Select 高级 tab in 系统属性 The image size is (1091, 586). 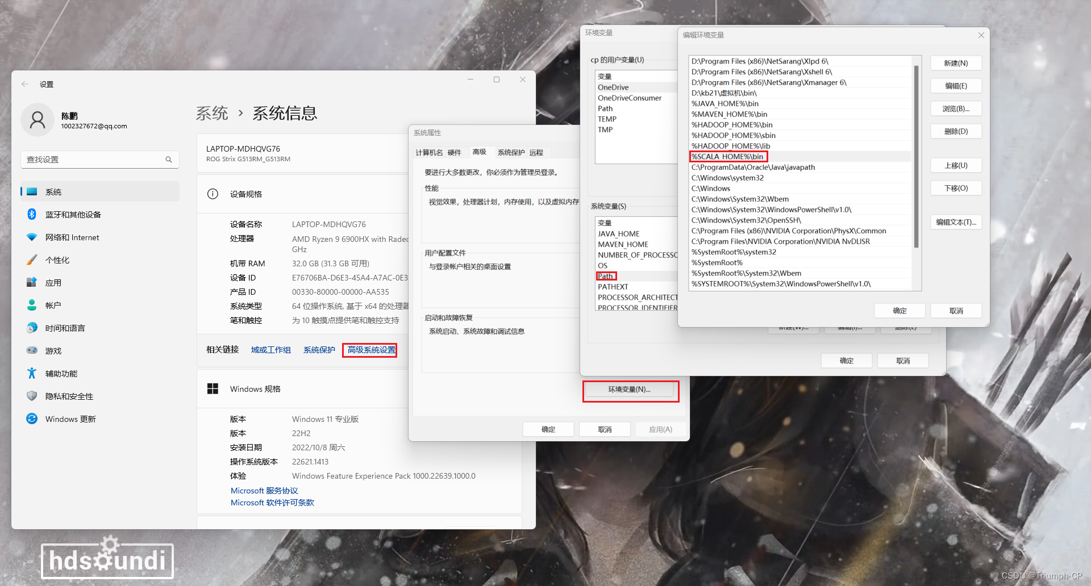[x=479, y=152]
